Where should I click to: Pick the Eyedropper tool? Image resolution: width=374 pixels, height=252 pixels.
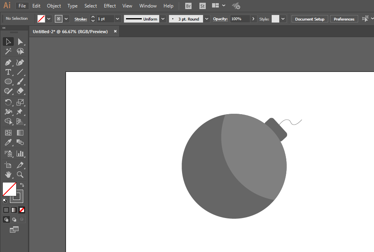[x=8, y=143]
